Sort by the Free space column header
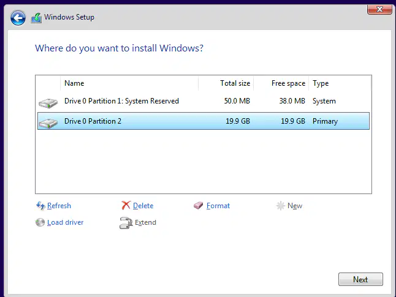The width and height of the screenshot is (396, 297). tap(281, 83)
